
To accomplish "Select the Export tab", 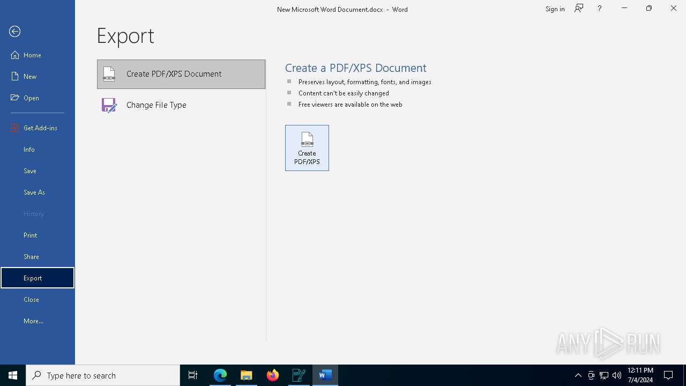I will tap(38, 278).
